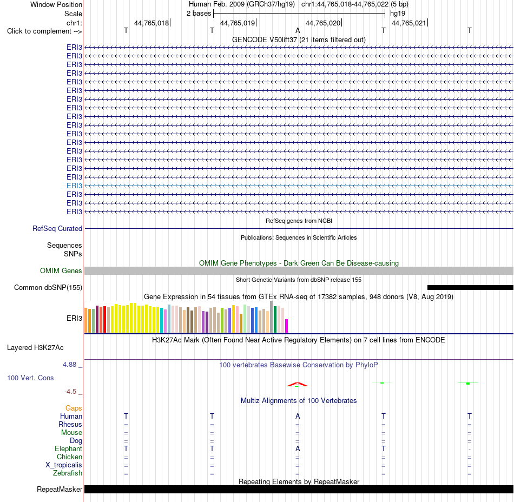Click the A base in the Human alignment row
This screenshot has height=502, width=514.
click(x=298, y=416)
